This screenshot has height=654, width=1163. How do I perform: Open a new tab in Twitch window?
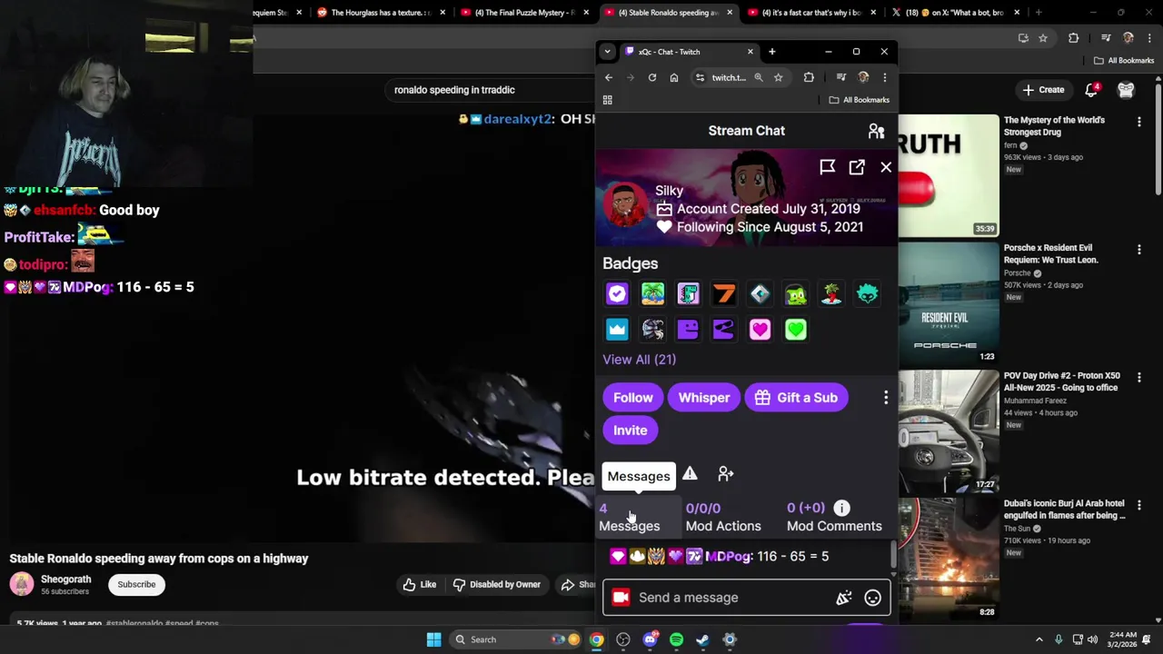click(x=771, y=52)
